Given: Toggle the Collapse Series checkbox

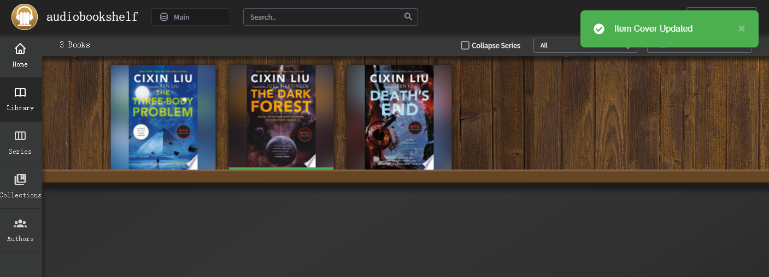Looking at the screenshot, I should tap(465, 45).
